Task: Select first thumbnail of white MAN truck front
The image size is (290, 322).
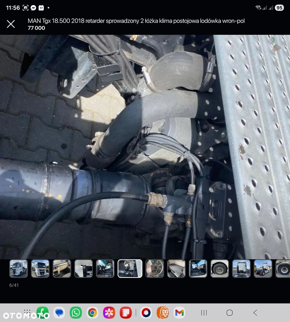Action: tap(18, 269)
